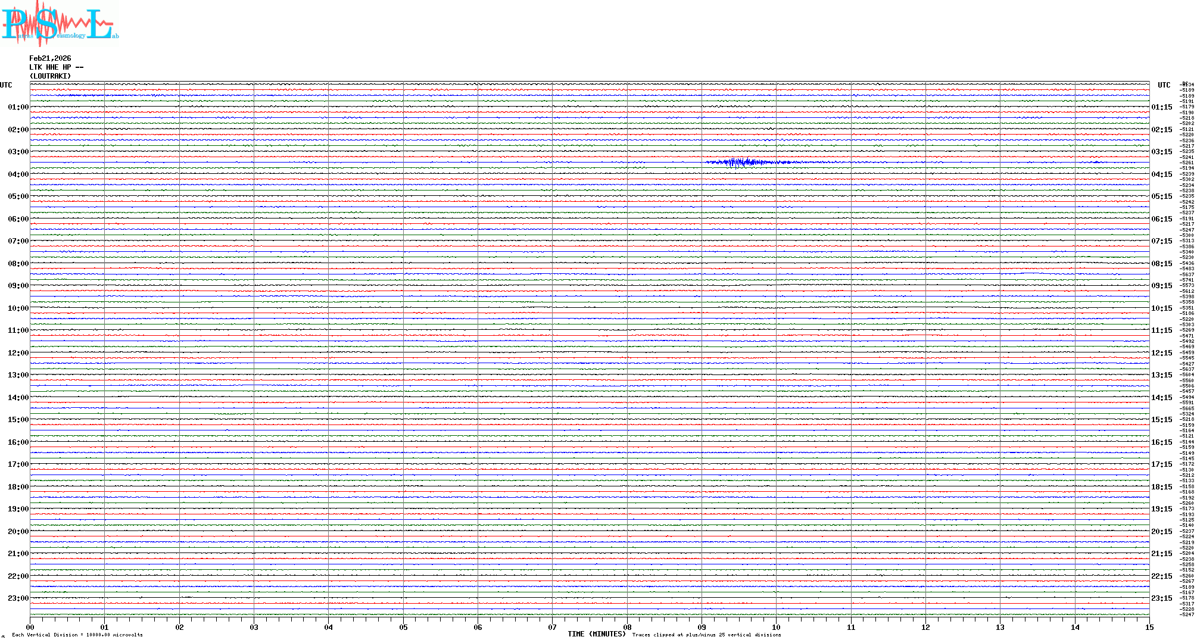Click minute 10 tick on bottom axis

776,627
